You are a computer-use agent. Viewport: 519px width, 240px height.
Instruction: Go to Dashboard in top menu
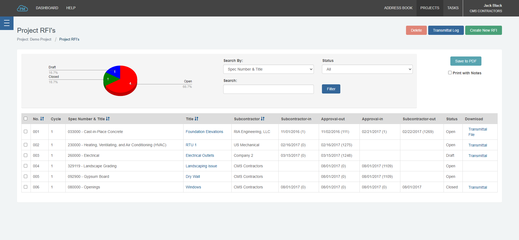(x=47, y=8)
